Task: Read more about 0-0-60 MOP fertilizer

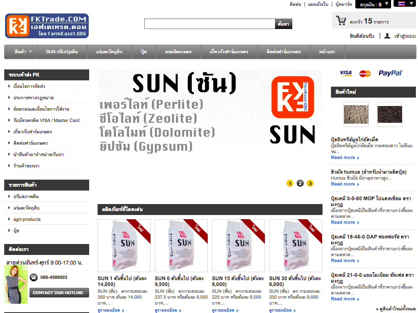Action: point(345,223)
